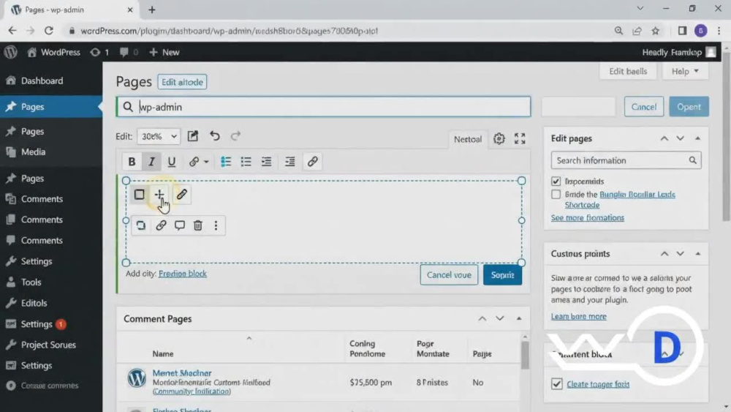Uncheck the Cleate toager fortt checkbox
Viewport: 731px width, 412px height.
[556, 384]
